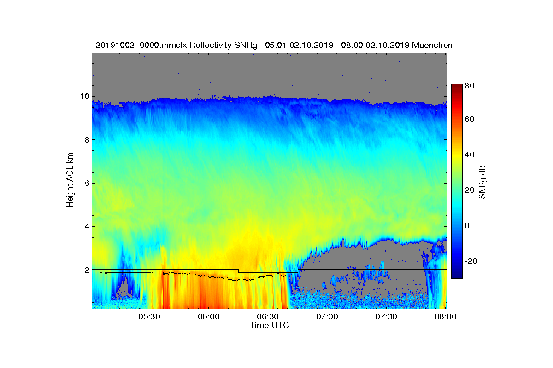
Task: Click the 07:00 time tick label
Action: (x=327, y=317)
